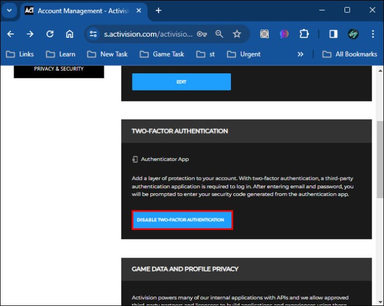Open the Game Task bookmark folder
This screenshot has width=384, height=306.
pyautogui.click(x=162, y=54)
